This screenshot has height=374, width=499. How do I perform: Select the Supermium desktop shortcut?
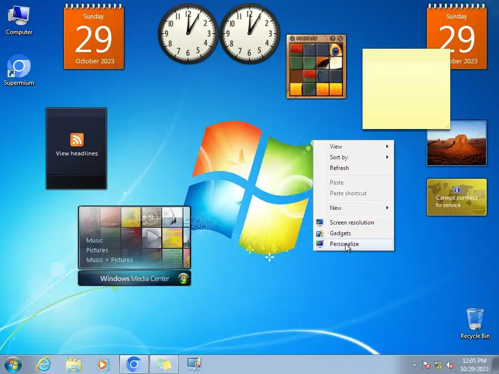[19, 70]
